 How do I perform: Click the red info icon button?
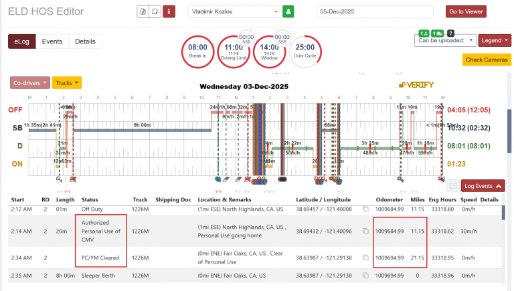pyautogui.click(x=169, y=11)
